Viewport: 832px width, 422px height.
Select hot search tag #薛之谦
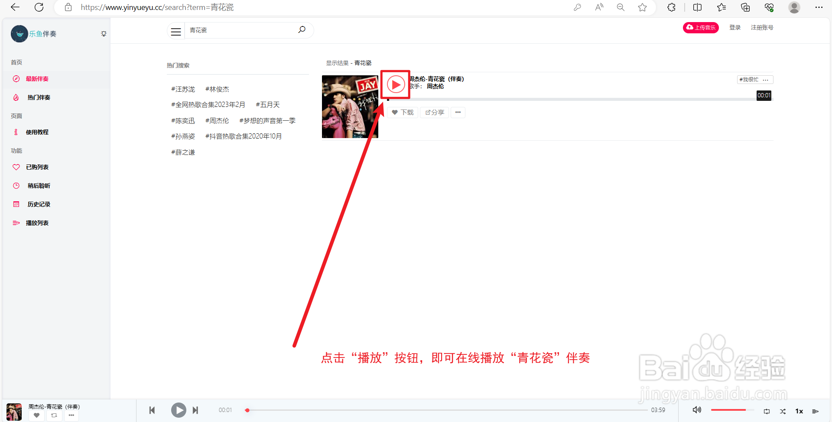pyautogui.click(x=183, y=152)
